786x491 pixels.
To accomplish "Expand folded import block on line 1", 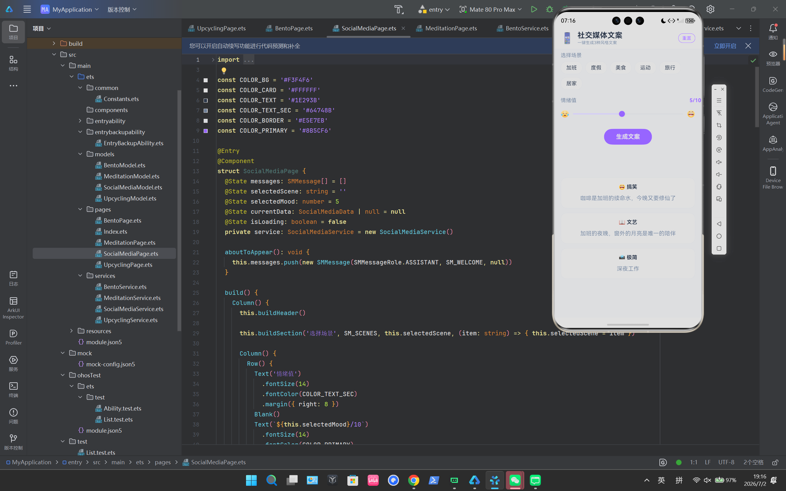I will pyautogui.click(x=213, y=60).
